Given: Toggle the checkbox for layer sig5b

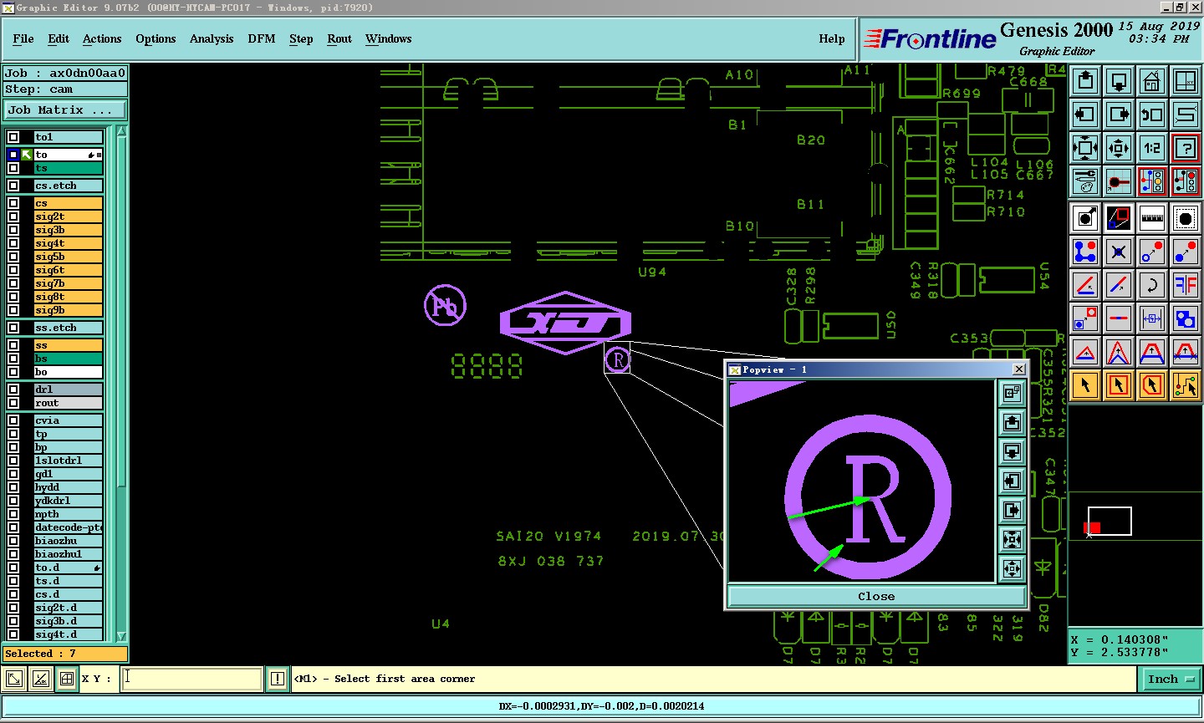Looking at the screenshot, I should click(13, 257).
